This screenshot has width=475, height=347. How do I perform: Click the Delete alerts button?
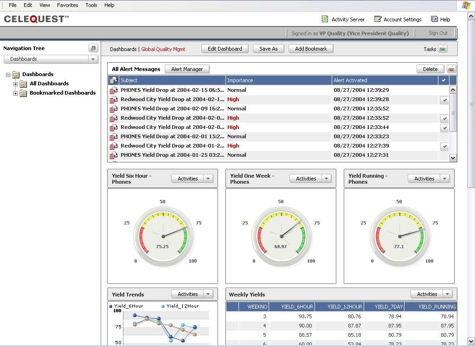click(x=430, y=69)
